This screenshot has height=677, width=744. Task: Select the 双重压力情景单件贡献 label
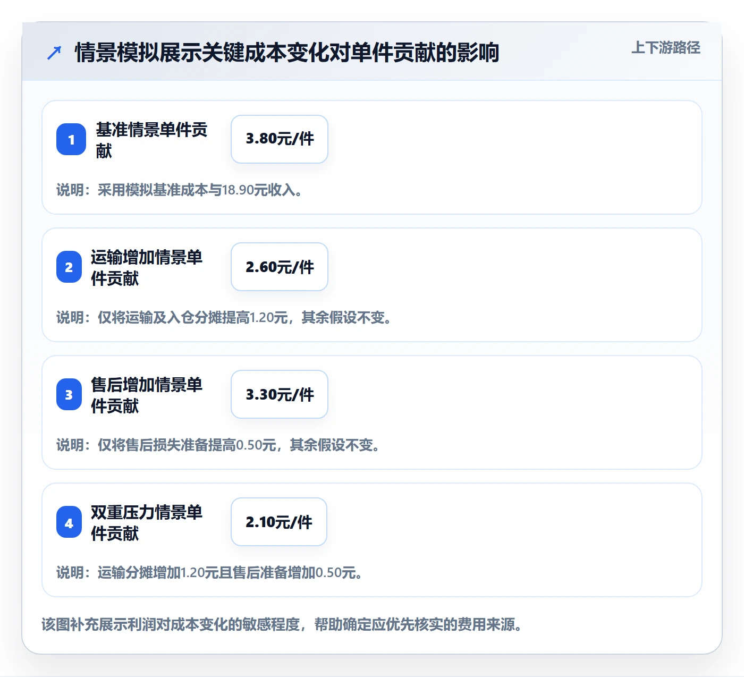point(147,522)
